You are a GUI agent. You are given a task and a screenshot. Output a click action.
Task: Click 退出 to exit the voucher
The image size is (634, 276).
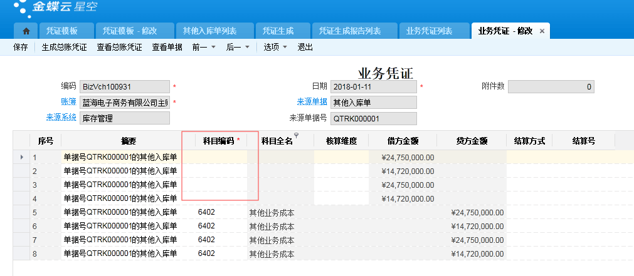(x=305, y=47)
